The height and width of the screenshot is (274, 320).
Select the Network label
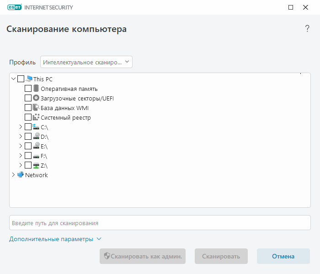tap(36, 175)
